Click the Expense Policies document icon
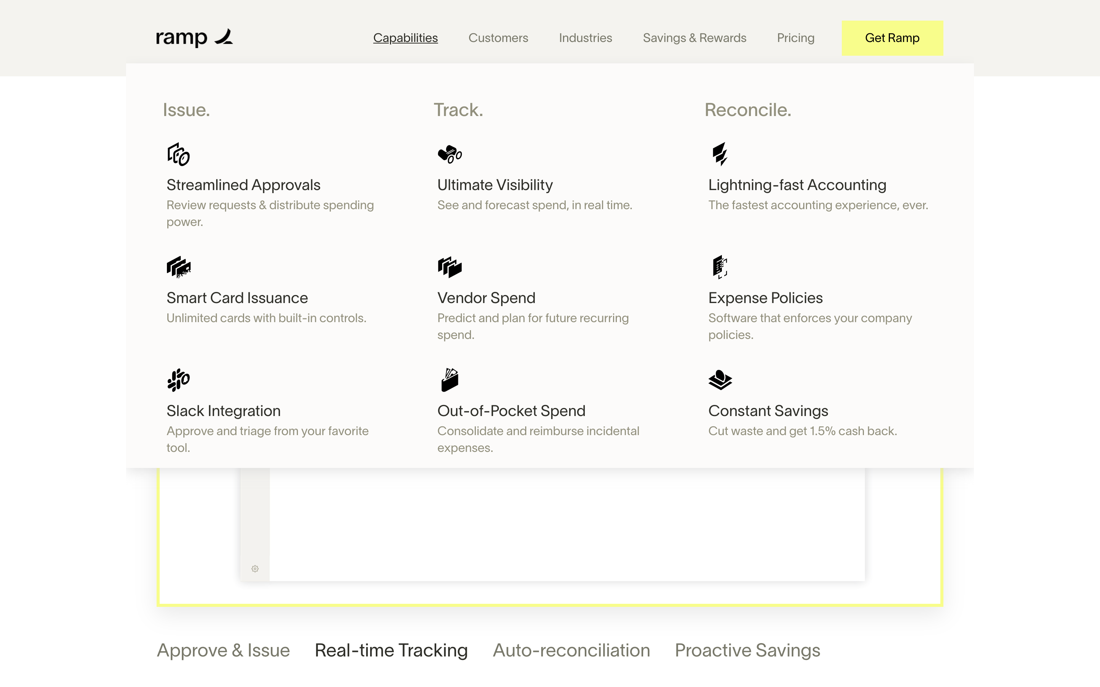 pyautogui.click(x=720, y=267)
